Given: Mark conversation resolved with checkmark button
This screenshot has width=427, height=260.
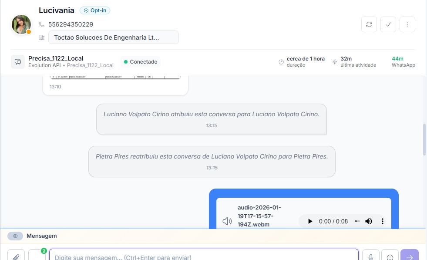Looking at the screenshot, I should coord(388,24).
